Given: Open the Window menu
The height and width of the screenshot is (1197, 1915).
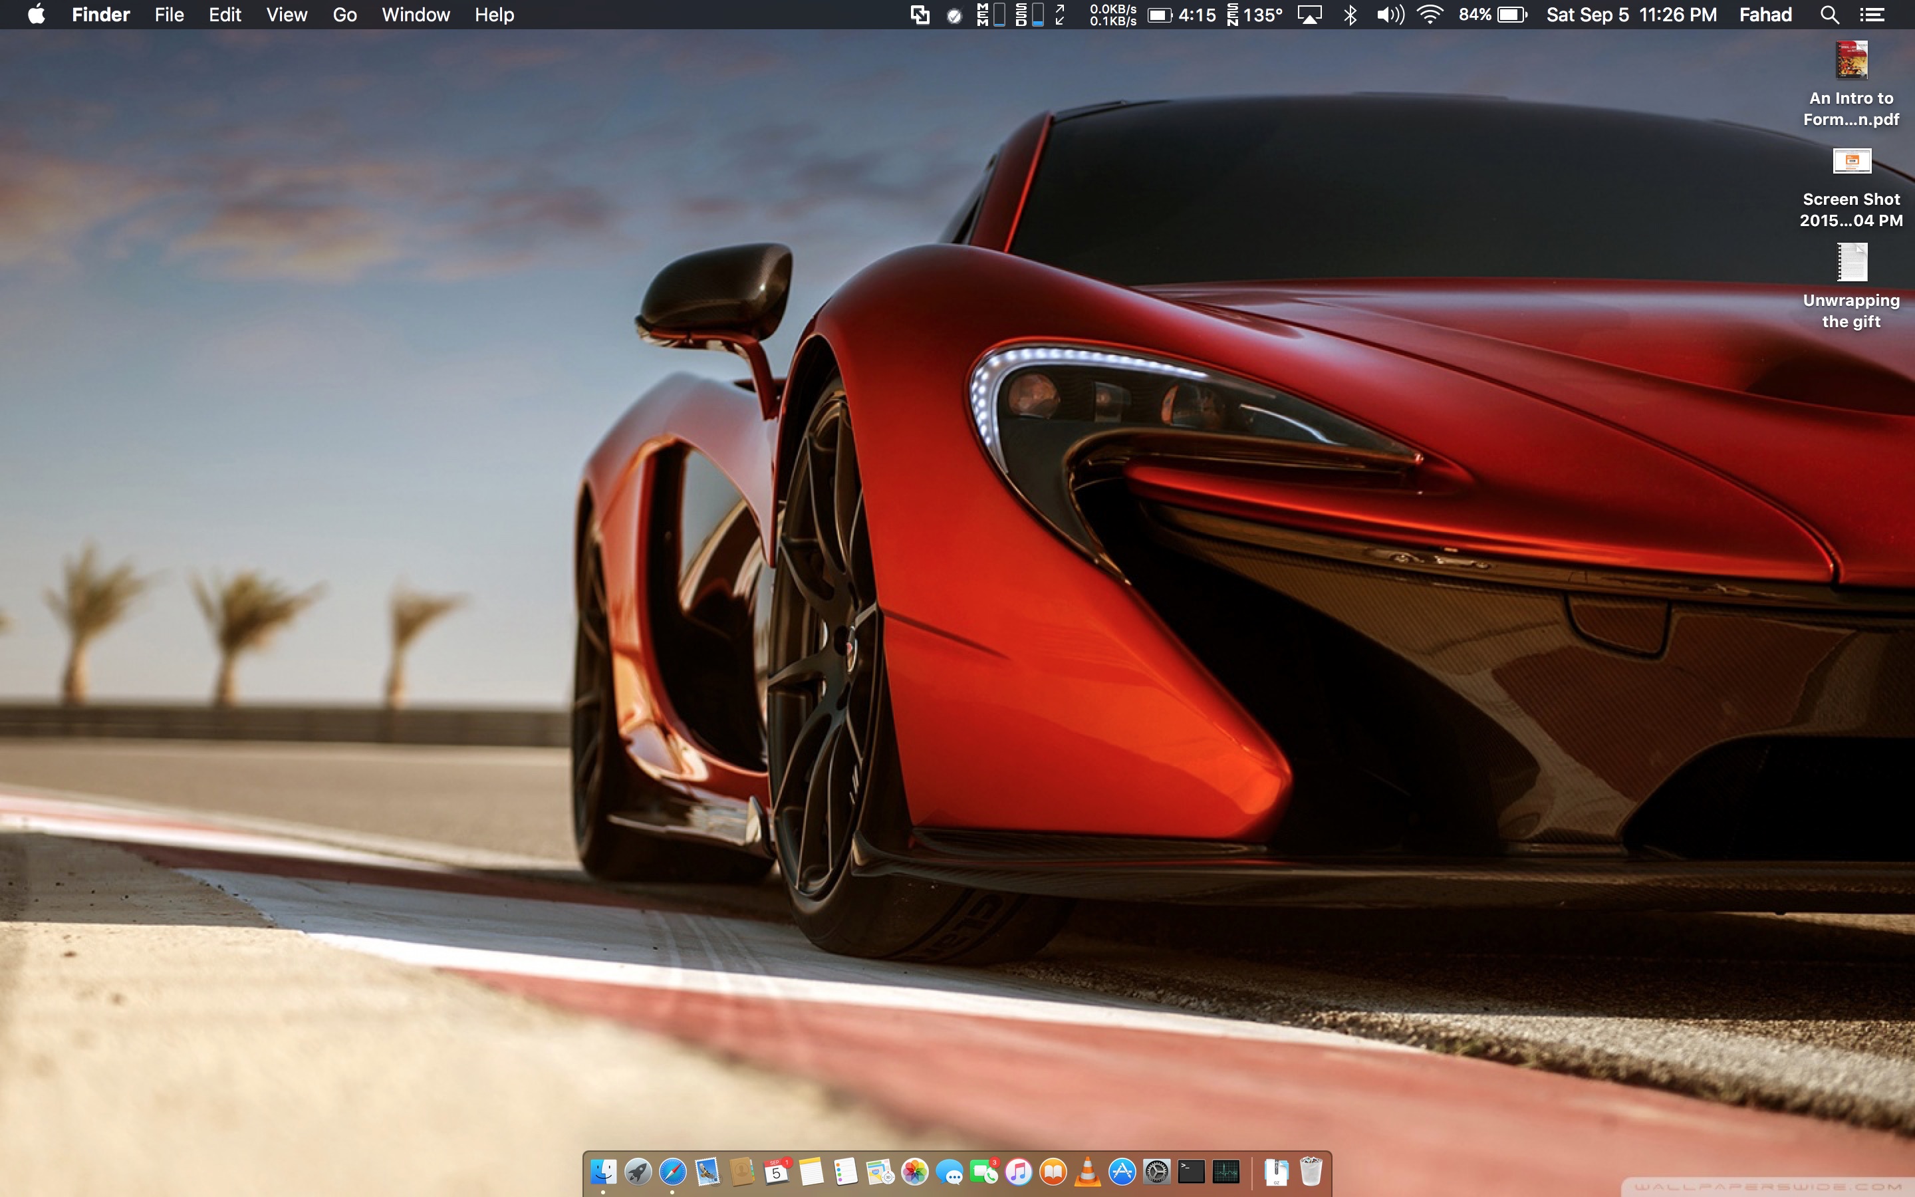Looking at the screenshot, I should pos(416,14).
